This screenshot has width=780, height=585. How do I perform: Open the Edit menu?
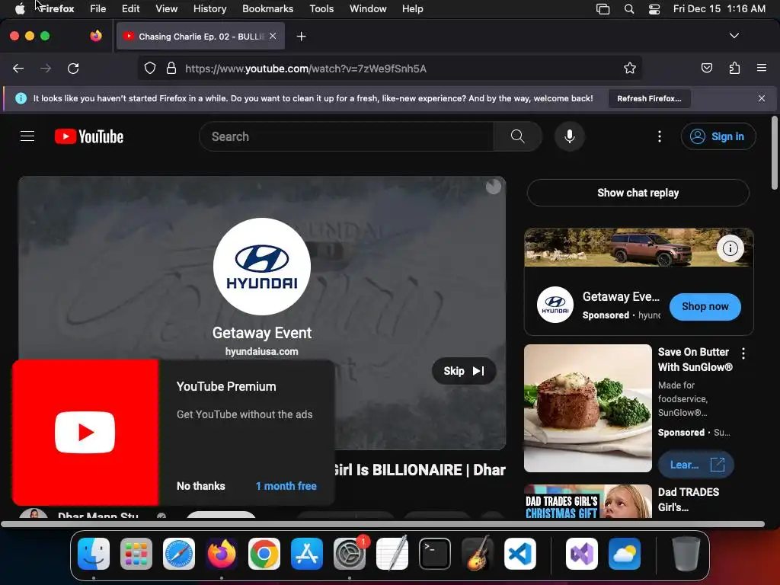coord(130,8)
